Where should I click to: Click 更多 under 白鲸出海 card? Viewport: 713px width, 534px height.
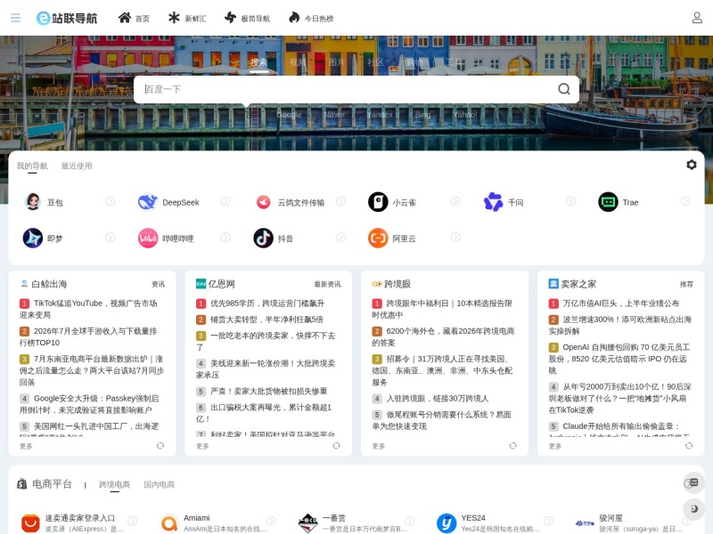click(x=26, y=446)
